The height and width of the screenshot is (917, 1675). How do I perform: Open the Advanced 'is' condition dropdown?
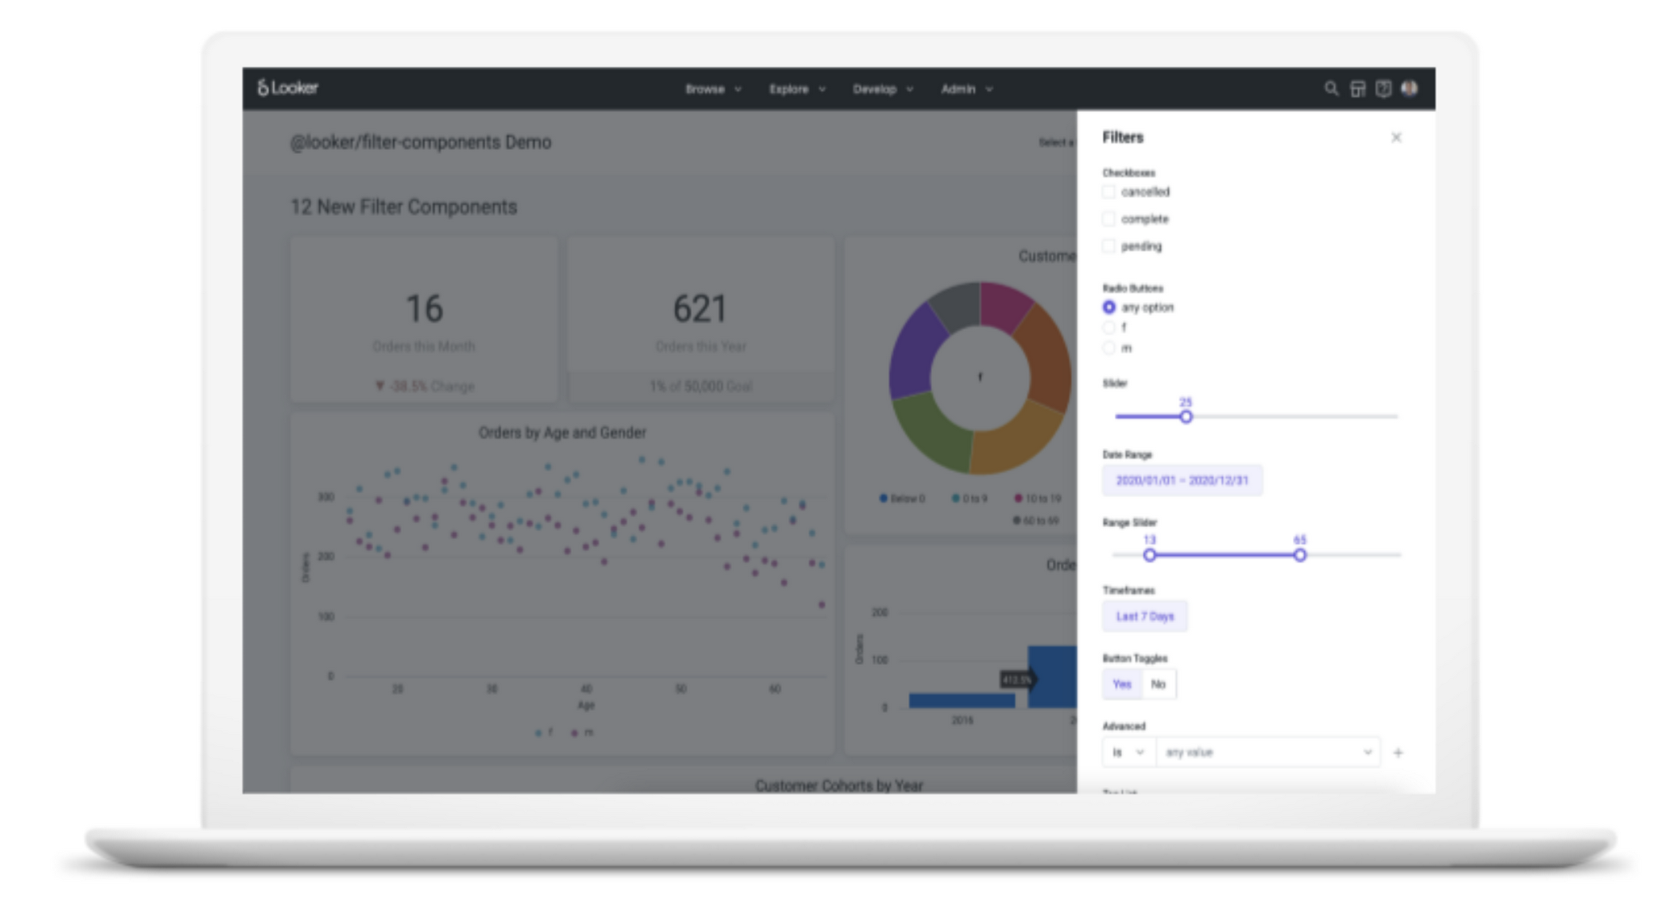tap(1129, 752)
